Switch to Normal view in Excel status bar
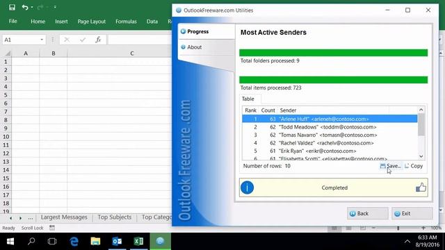This screenshot has height=250, width=445. pos(334,228)
